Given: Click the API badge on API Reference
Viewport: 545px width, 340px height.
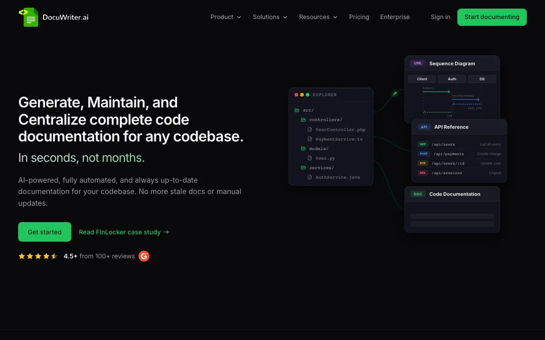Looking at the screenshot, I should [x=424, y=127].
